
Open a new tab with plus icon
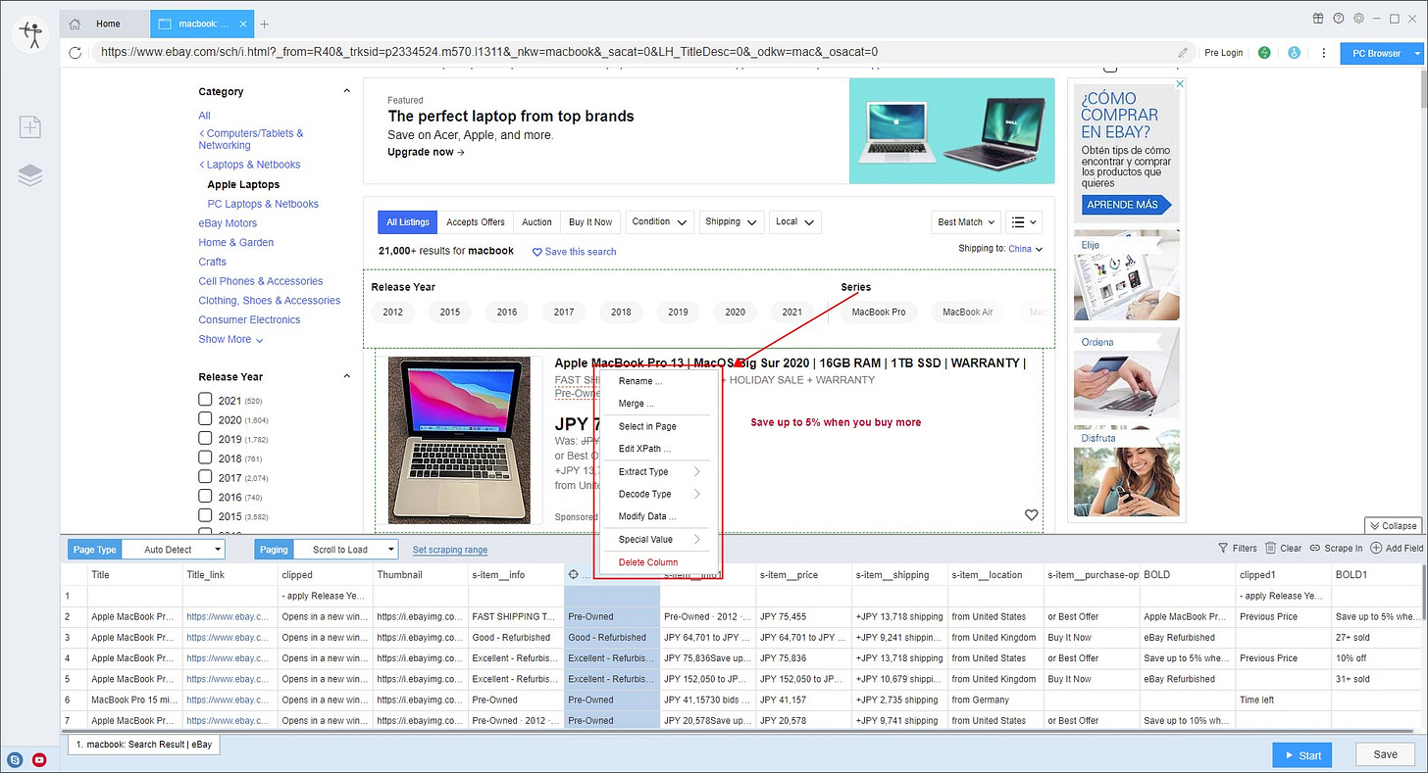[265, 24]
